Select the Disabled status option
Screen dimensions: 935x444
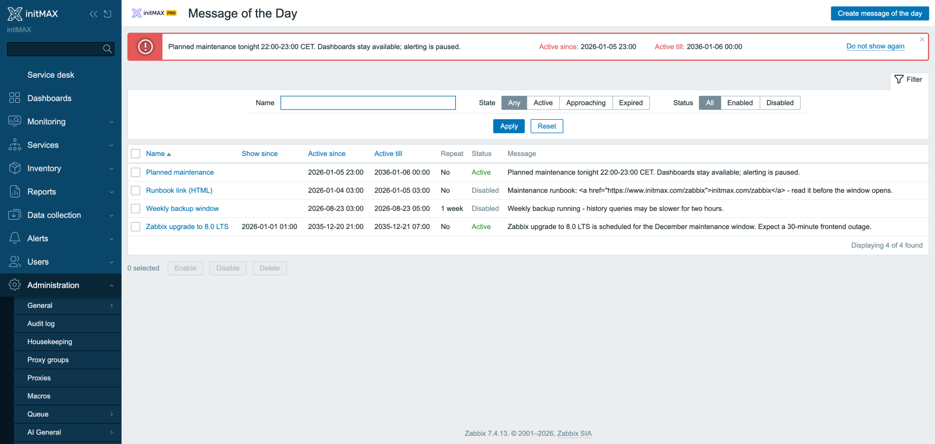click(780, 103)
